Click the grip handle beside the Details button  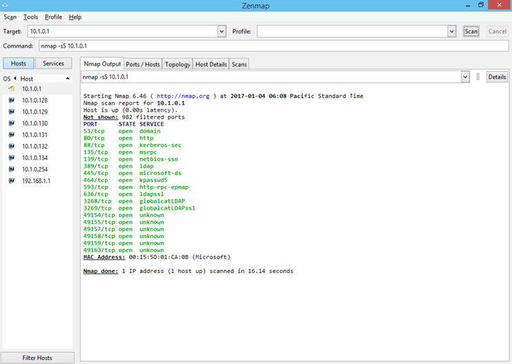click(x=477, y=77)
